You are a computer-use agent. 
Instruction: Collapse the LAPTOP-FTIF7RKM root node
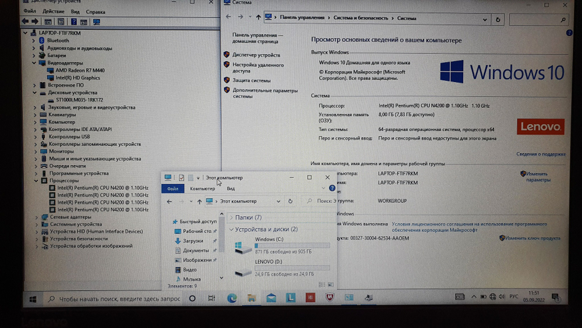25,33
